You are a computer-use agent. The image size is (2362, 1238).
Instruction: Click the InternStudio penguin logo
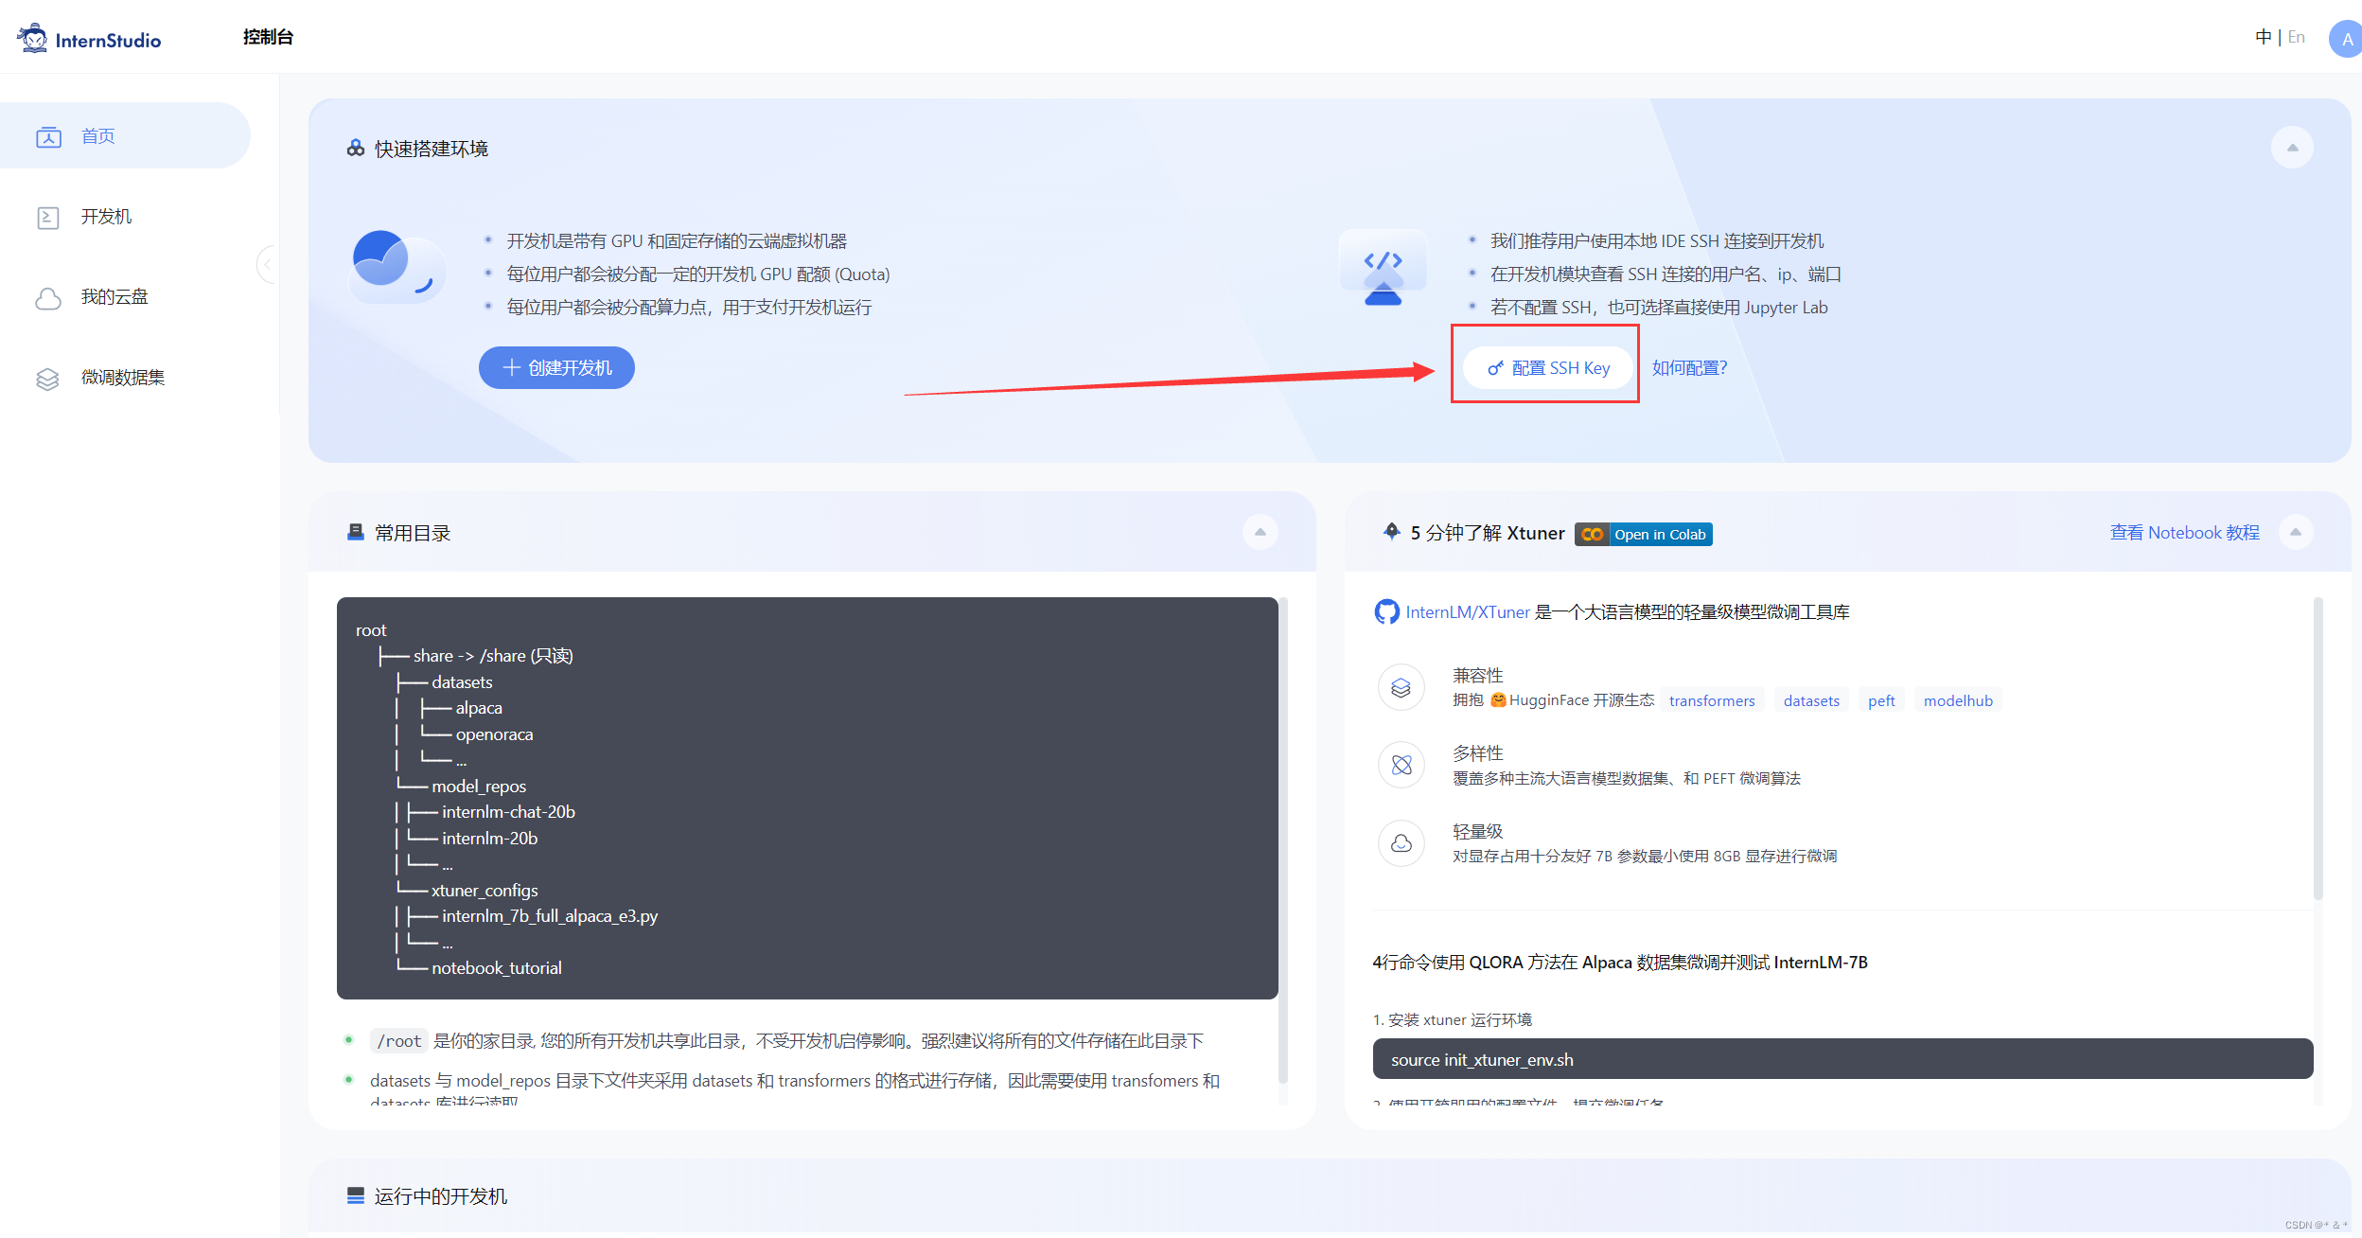point(32,37)
